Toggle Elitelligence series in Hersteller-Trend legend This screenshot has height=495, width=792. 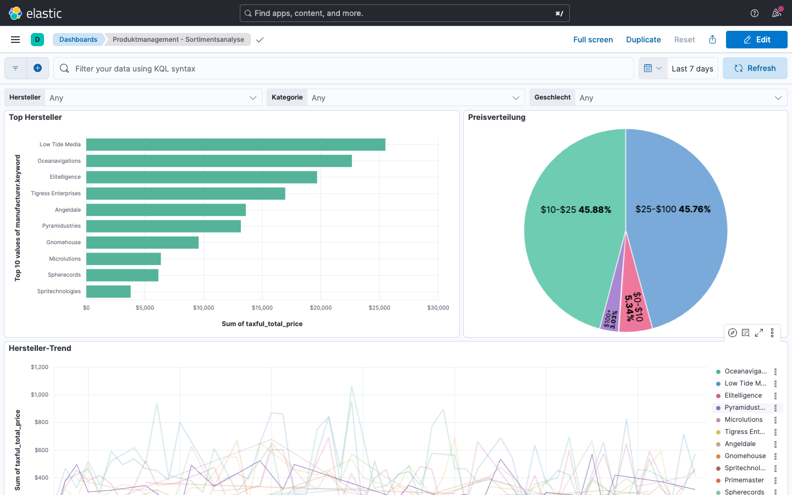click(x=744, y=395)
